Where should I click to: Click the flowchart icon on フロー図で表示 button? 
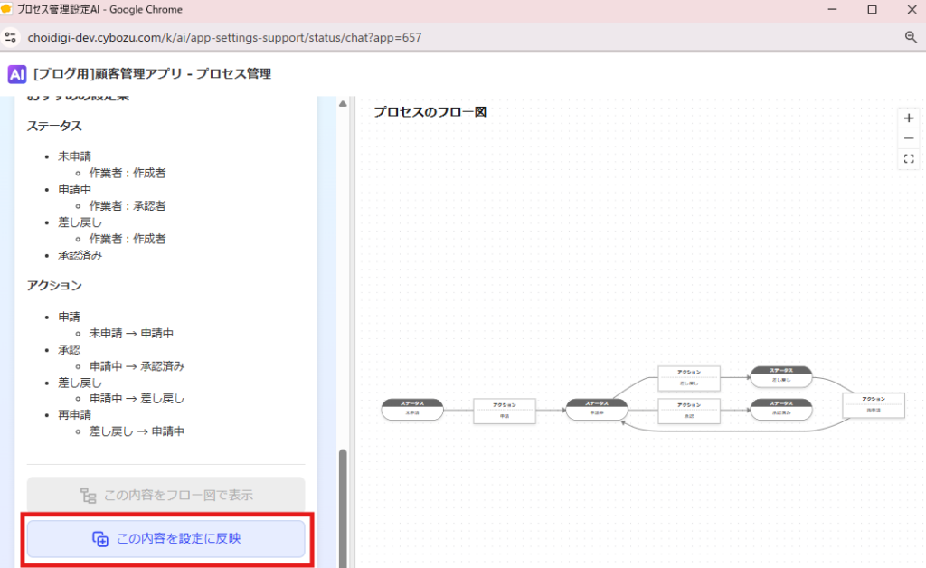tap(88, 496)
